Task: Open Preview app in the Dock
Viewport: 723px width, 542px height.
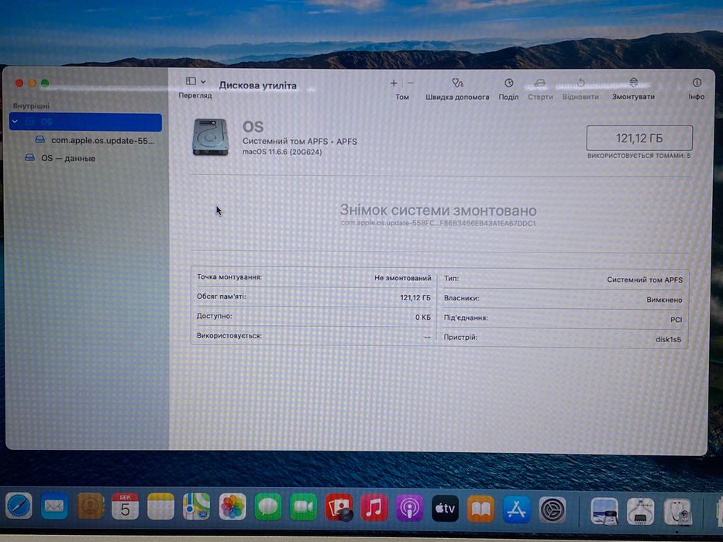Action: pyautogui.click(x=605, y=511)
